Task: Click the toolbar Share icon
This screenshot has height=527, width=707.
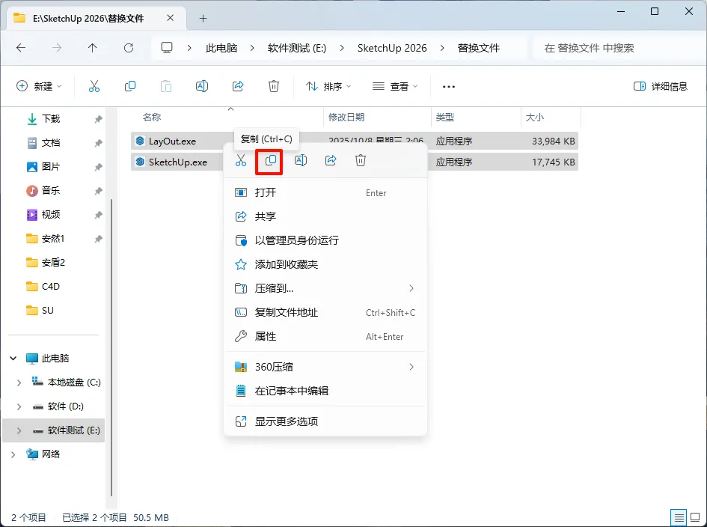Action: point(238,86)
